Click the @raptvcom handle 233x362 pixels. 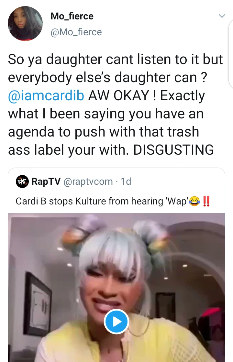[88, 182]
